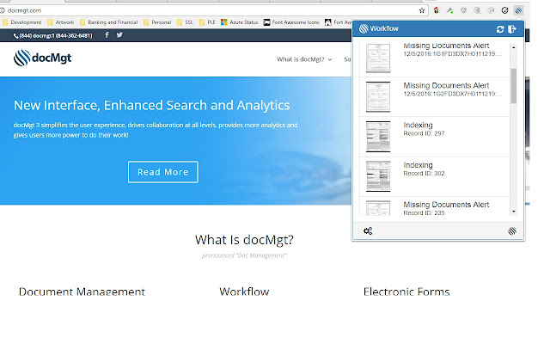Open the Development bookmarks folder
The height and width of the screenshot is (344, 550).
point(22,22)
